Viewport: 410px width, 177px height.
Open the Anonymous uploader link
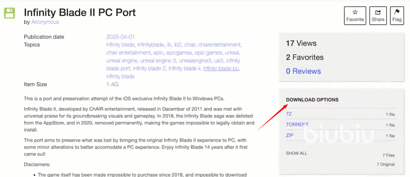(x=45, y=22)
